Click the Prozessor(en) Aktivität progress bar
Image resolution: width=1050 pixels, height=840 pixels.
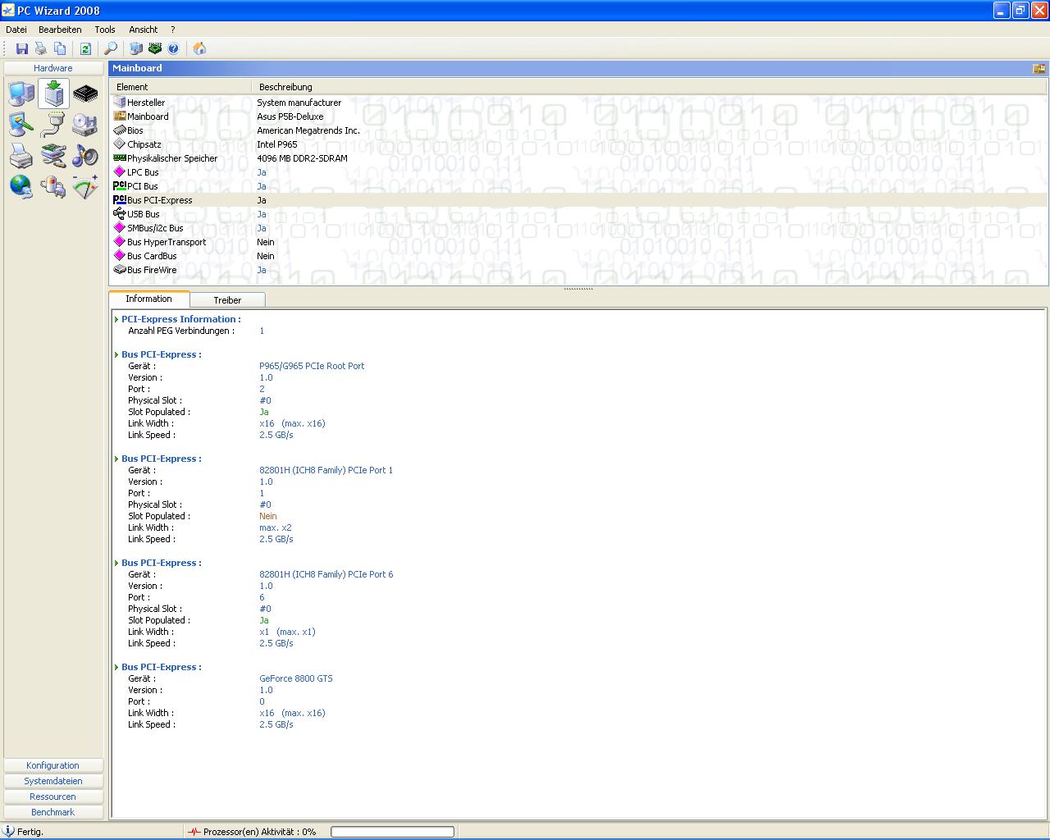(392, 832)
